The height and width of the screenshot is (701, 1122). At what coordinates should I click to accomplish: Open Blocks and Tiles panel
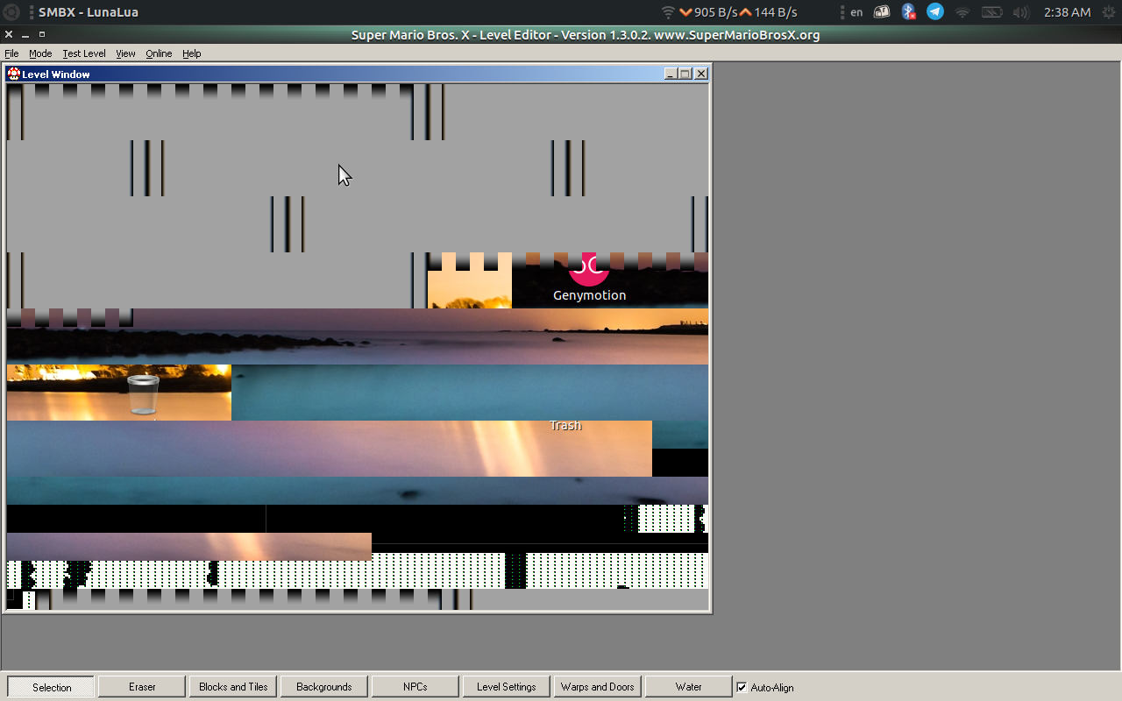pos(233,687)
